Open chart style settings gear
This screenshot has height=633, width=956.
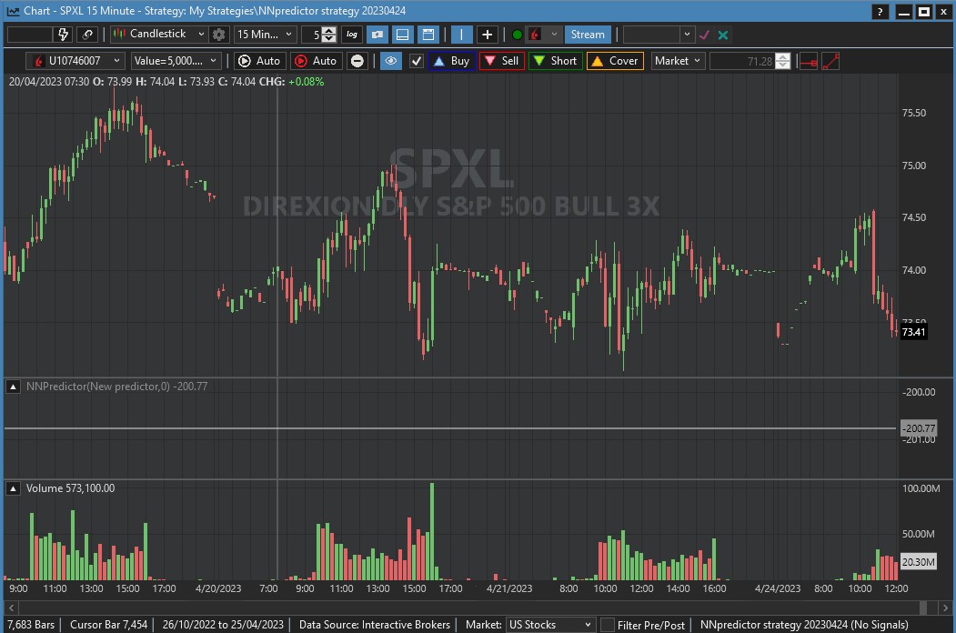219,35
